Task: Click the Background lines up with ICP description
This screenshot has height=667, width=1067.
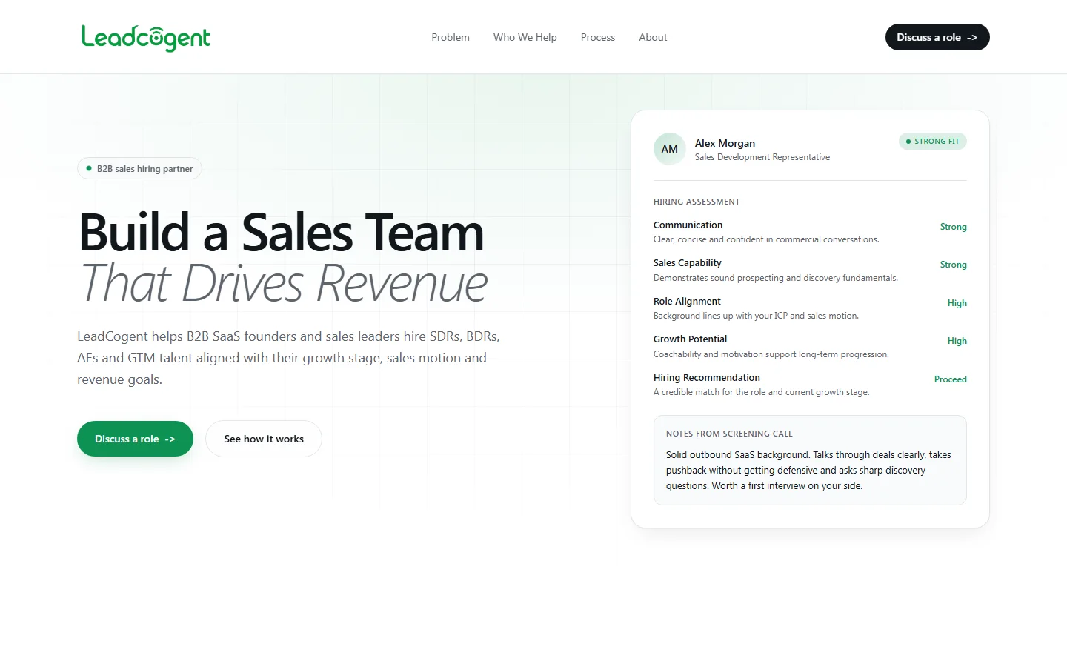Action: tap(756, 316)
